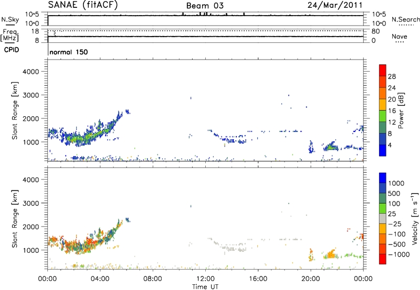The width and height of the screenshot is (420, 290).
Task: Click the 'Power [dB]' colorbar label
Action: click(x=401, y=110)
